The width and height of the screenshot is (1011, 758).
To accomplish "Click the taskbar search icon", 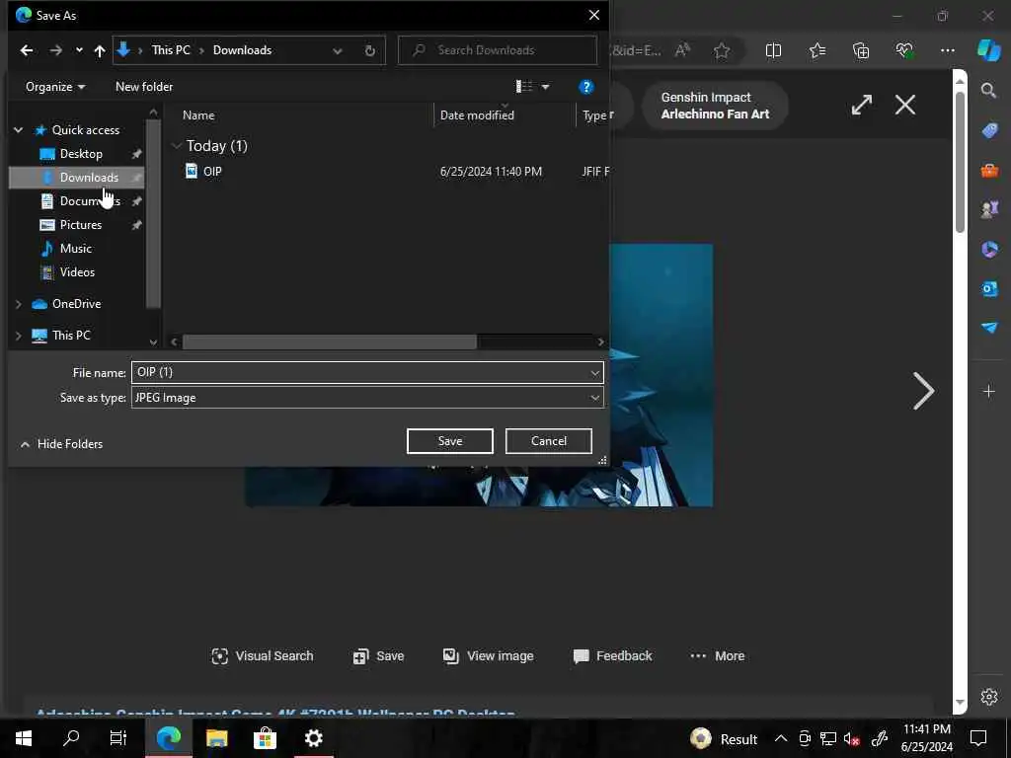I will pyautogui.click(x=71, y=738).
